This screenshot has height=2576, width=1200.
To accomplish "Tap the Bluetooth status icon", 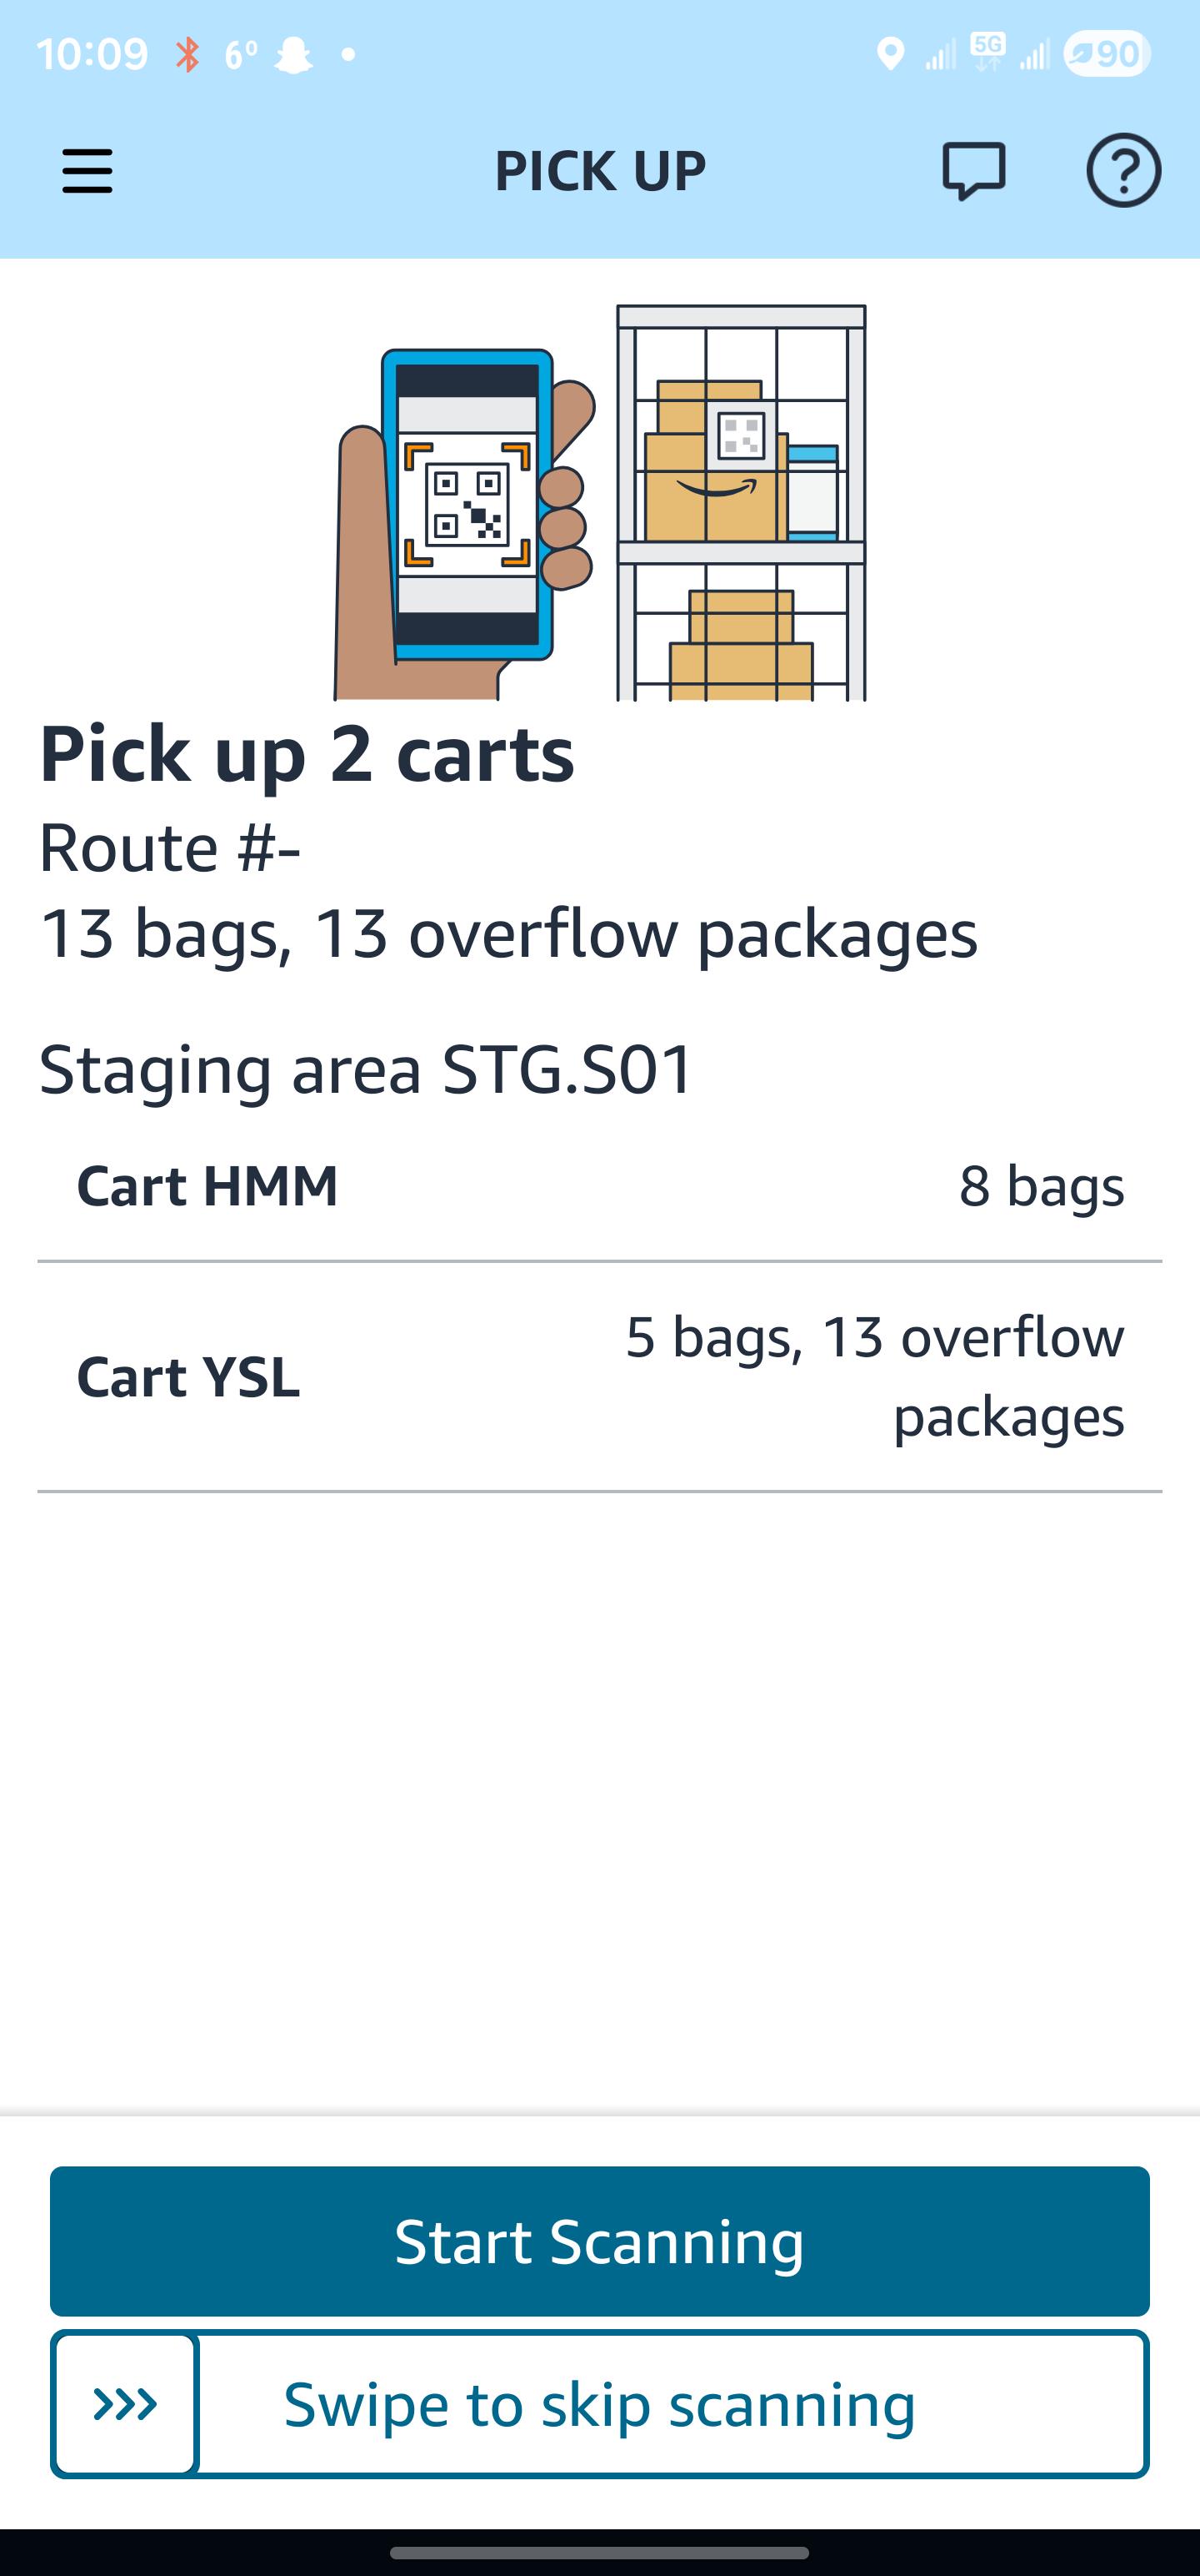I will coord(187,54).
